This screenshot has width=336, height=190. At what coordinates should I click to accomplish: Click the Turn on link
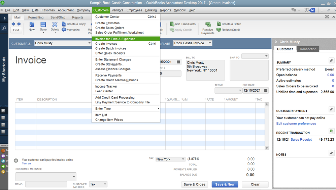(x=26, y=163)
